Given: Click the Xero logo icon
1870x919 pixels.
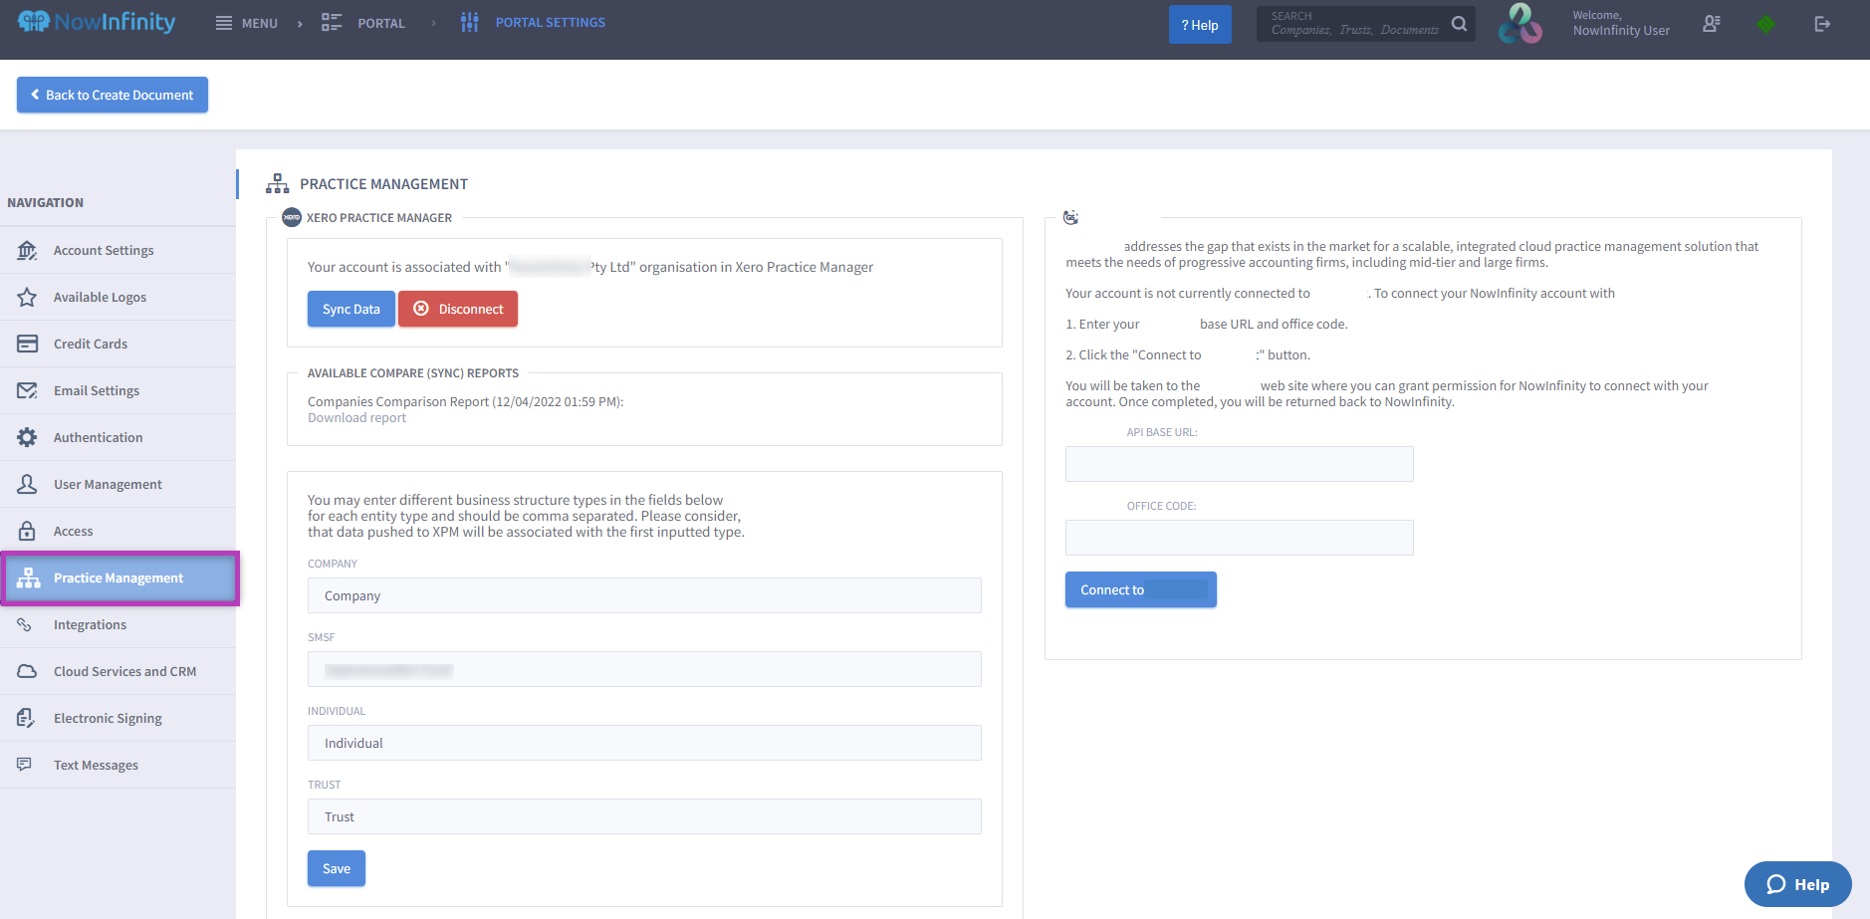Looking at the screenshot, I should tap(292, 217).
